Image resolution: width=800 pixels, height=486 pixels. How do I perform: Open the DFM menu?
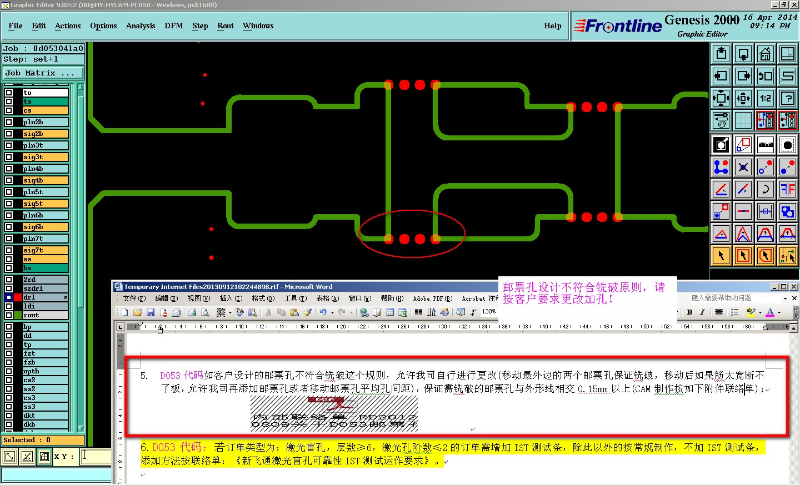tap(174, 26)
